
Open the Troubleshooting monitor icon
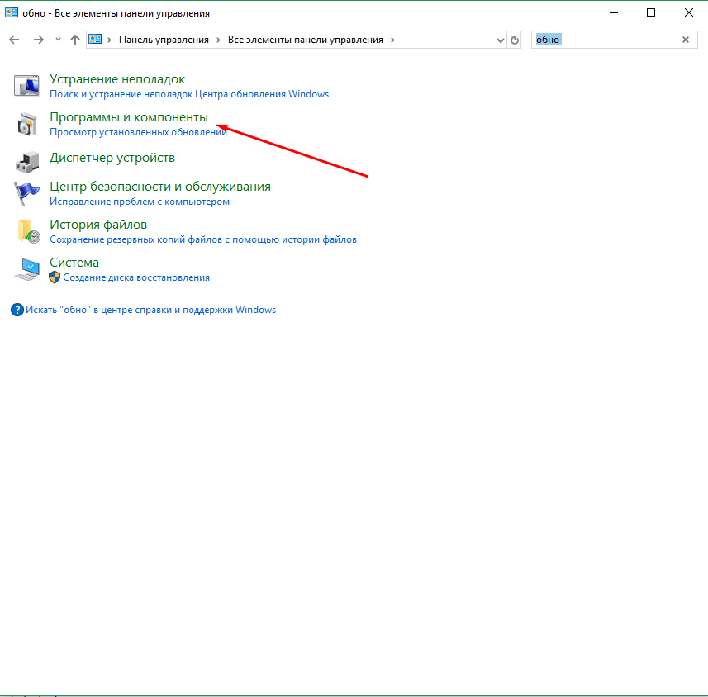(26, 85)
